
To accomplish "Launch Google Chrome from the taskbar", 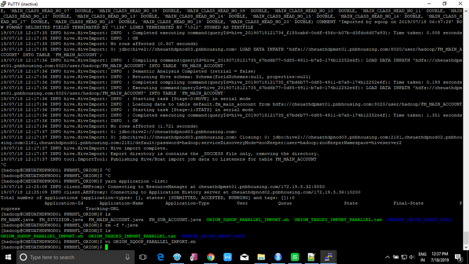I will 211,257.
